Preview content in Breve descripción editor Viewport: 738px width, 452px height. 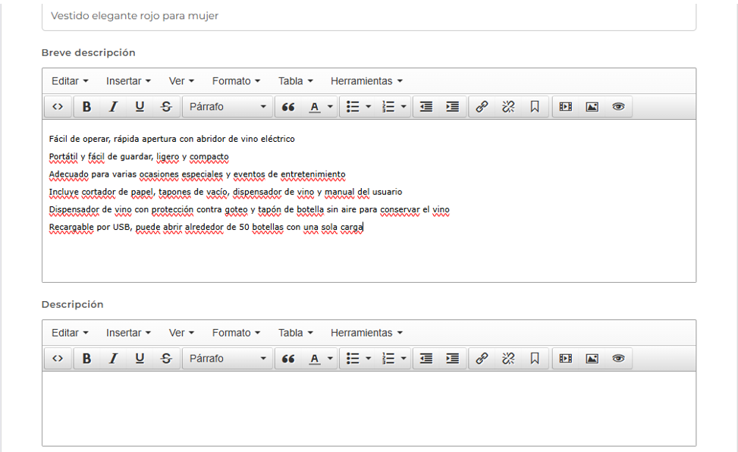[x=618, y=107]
